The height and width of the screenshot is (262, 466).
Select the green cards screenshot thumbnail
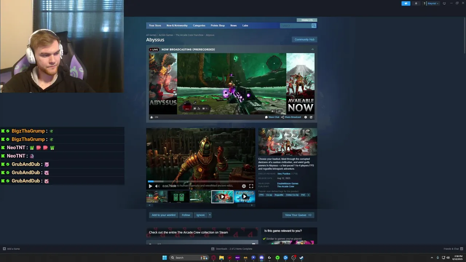pos(178,196)
